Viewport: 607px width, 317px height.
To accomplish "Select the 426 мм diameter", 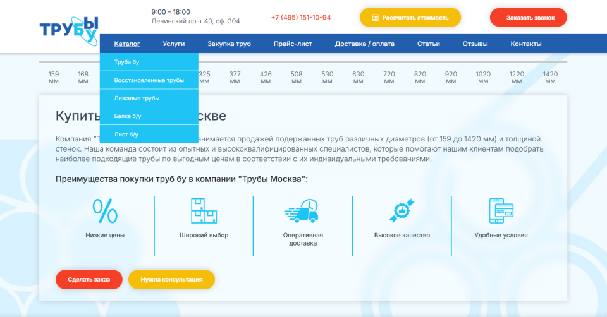I will [266, 77].
